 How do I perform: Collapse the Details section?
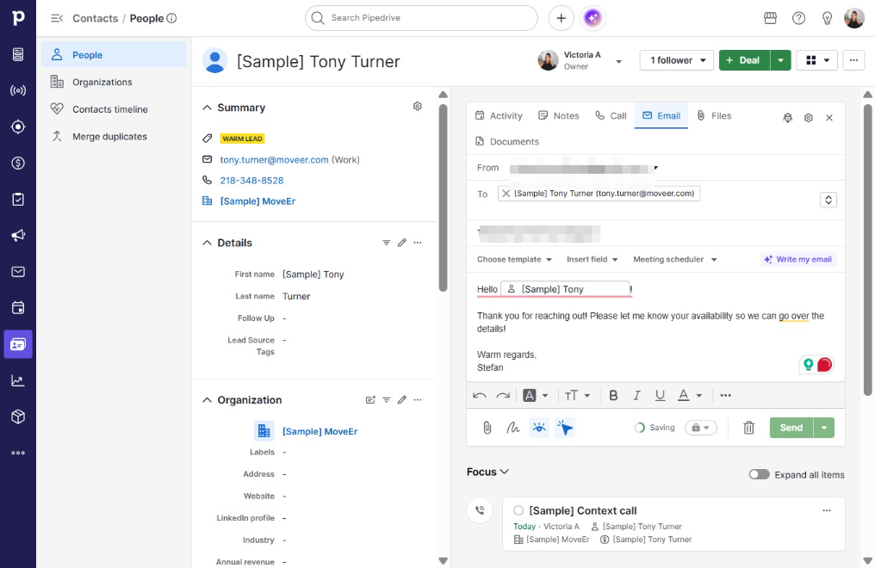(x=207, y=243)
